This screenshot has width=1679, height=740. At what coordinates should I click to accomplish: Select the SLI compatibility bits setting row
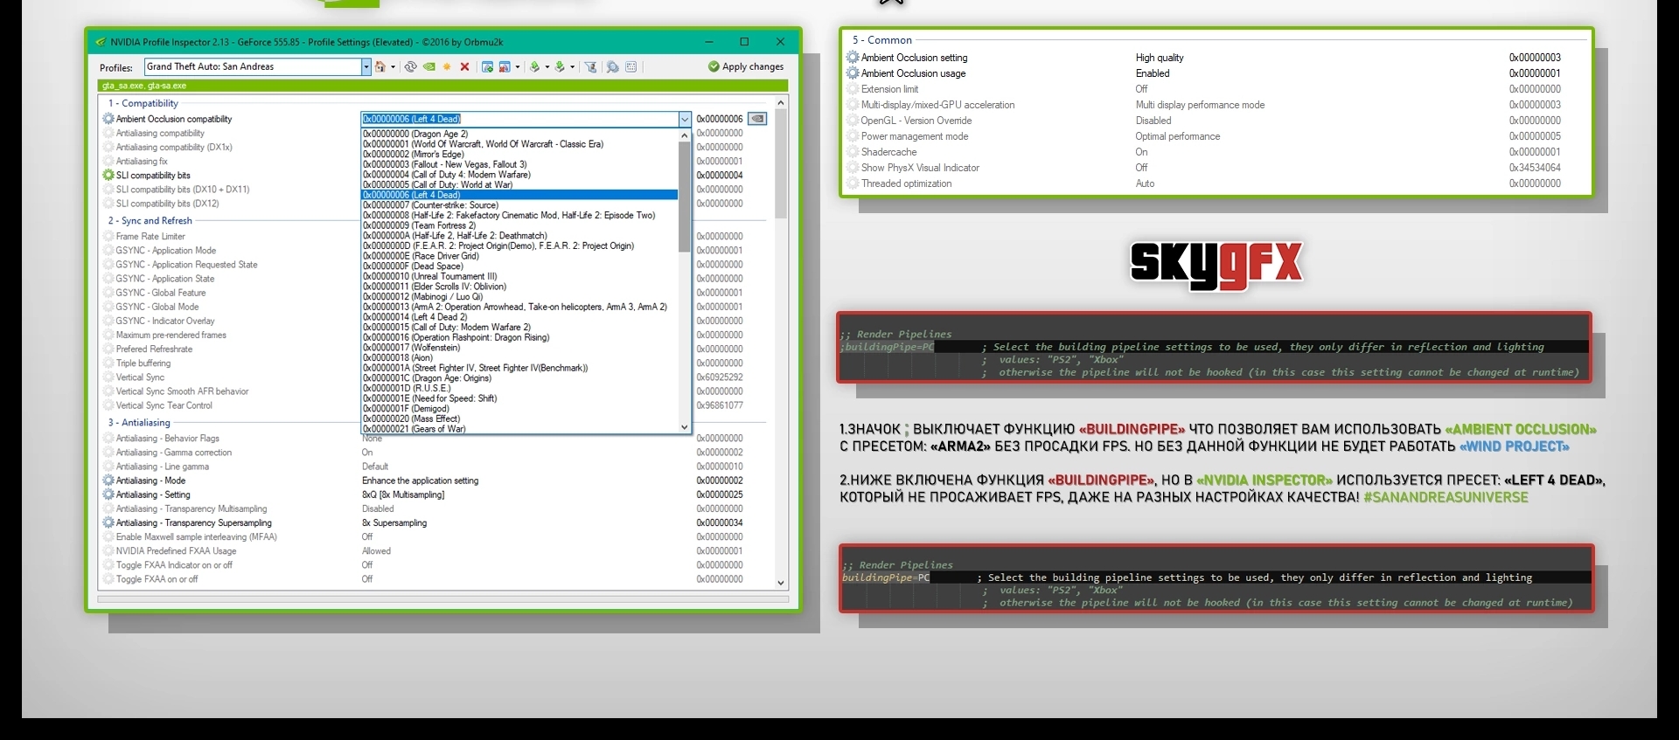click(x=153, y=176)
